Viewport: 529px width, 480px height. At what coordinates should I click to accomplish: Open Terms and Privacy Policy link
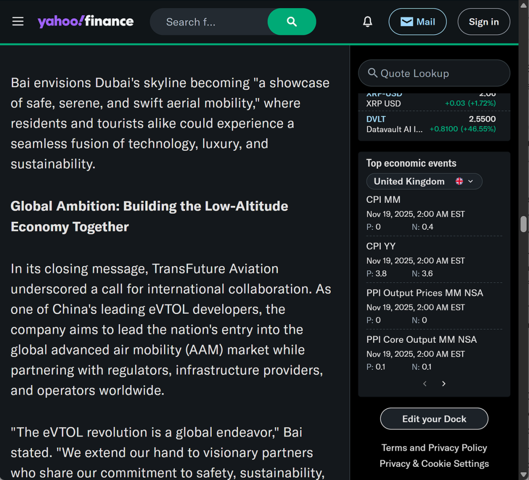[x=434, y=448]
